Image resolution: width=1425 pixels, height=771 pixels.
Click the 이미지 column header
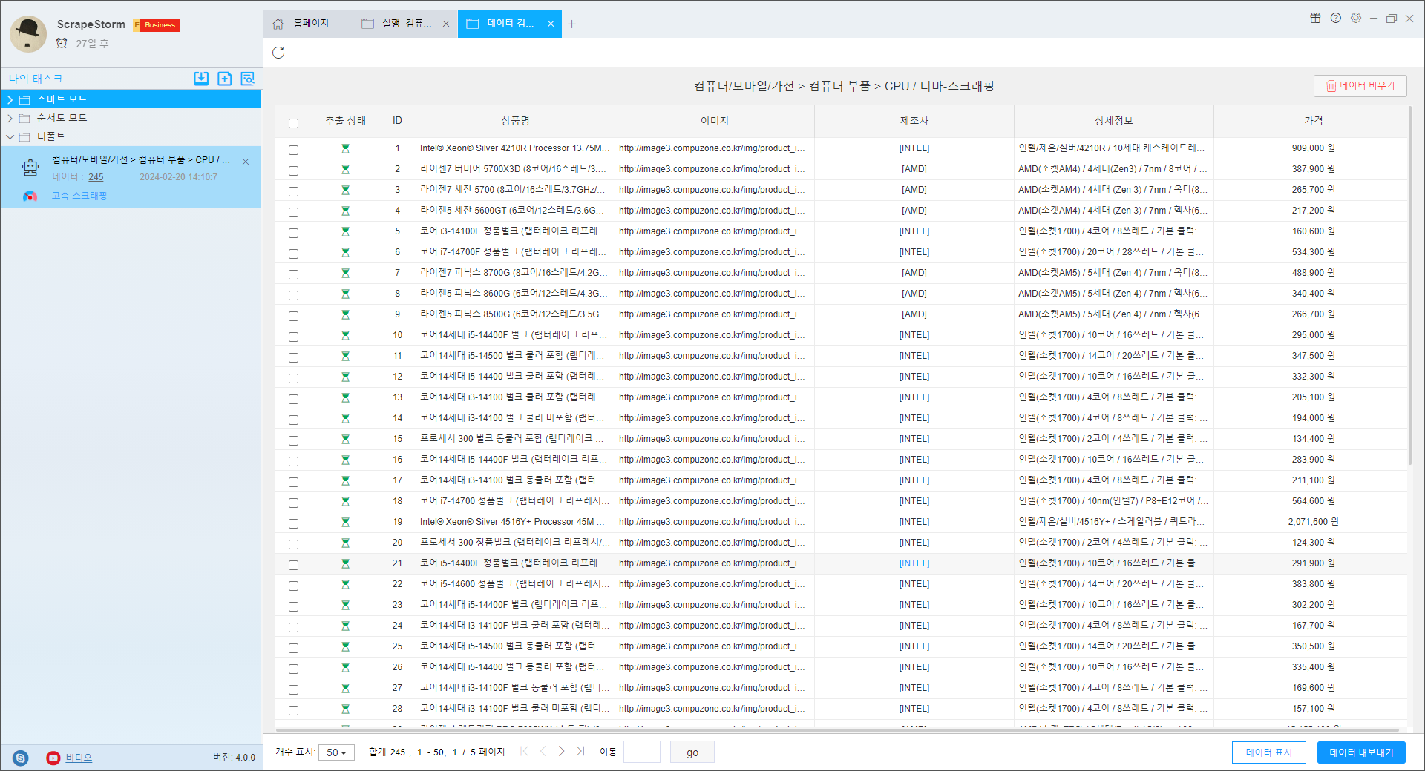(715, 121)
